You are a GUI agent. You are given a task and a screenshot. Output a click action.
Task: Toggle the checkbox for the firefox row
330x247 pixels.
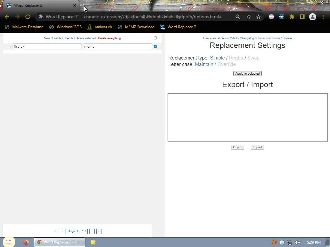[155, 47]
